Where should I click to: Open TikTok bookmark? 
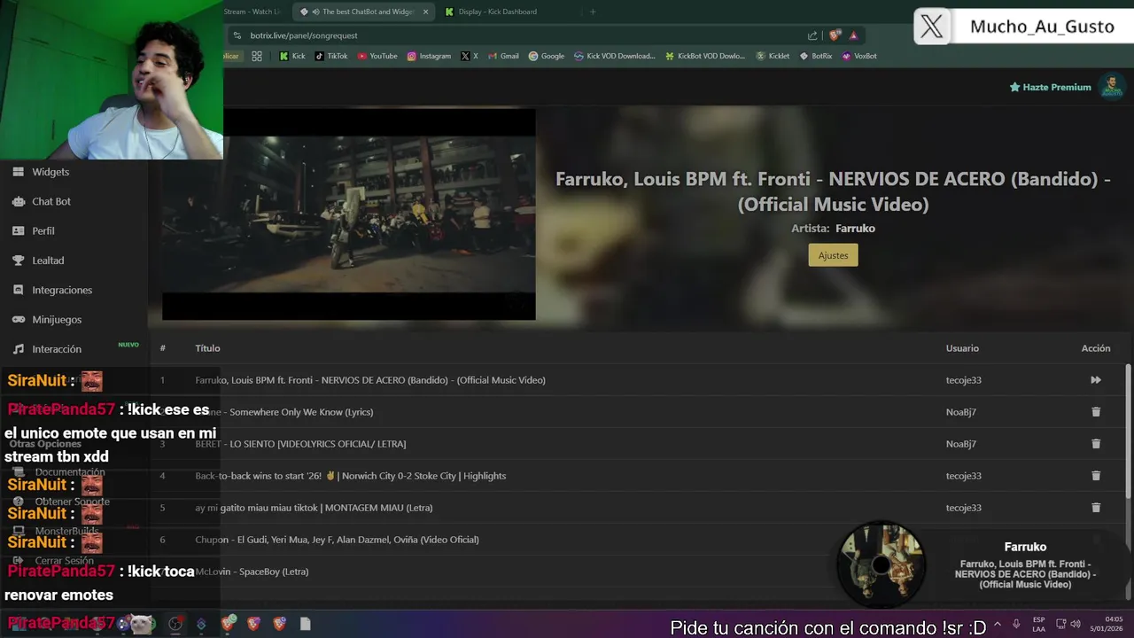click(331, 56)
